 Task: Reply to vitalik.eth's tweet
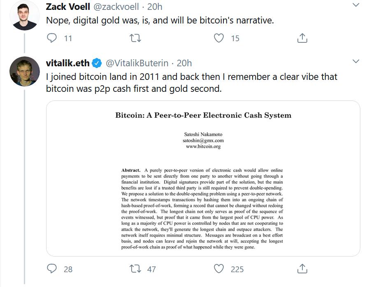(x=52, y=269)
